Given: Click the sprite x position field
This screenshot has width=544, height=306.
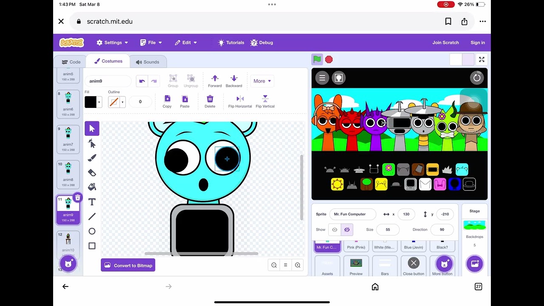Looking at the screenshot, I should pos(406,214).
